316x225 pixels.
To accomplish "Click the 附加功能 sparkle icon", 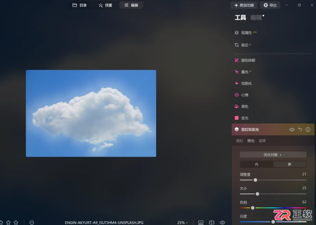I will [x=236, y=6].
